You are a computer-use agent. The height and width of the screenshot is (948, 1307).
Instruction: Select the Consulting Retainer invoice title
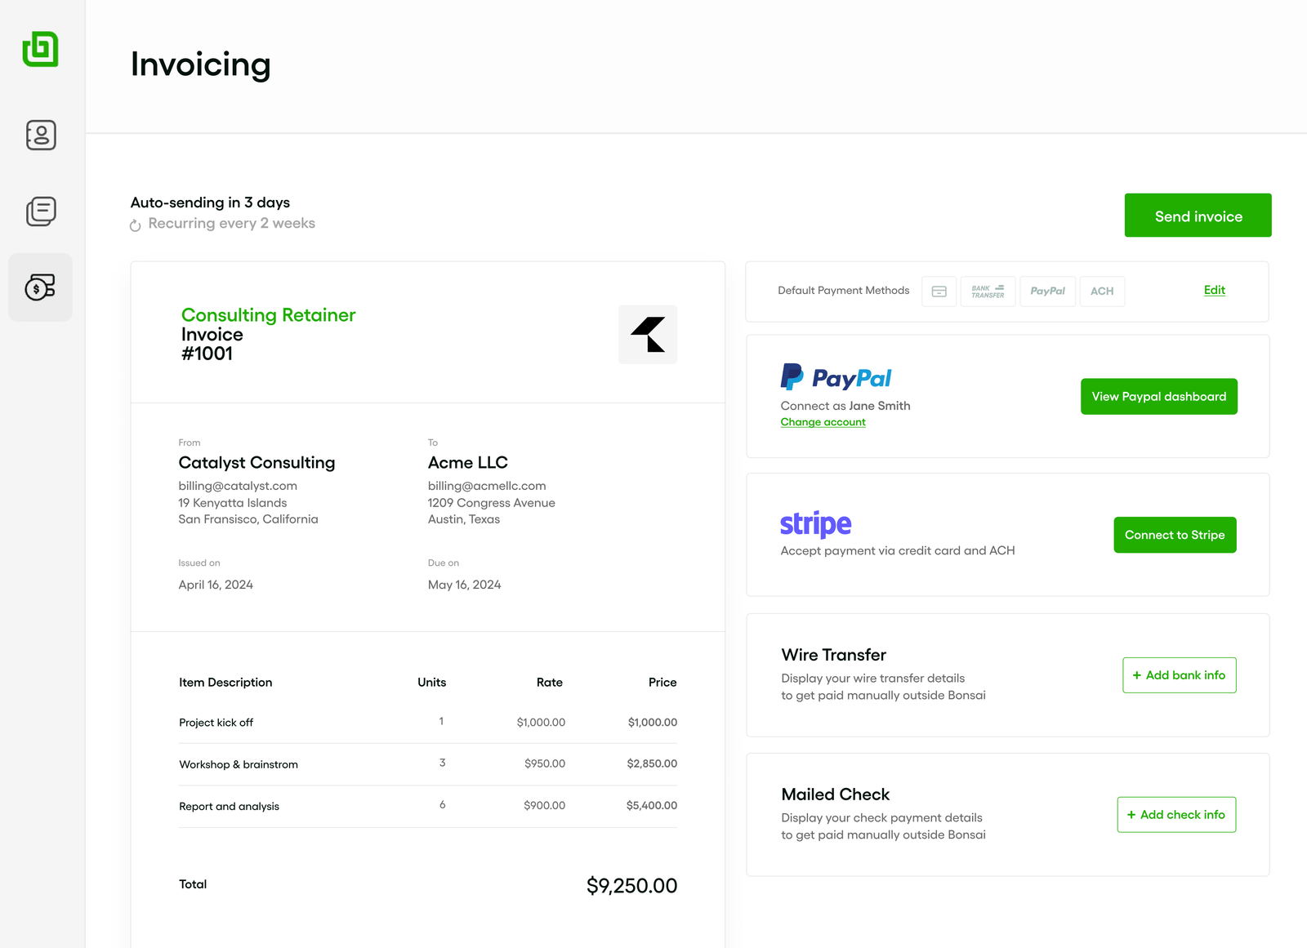(x=269, y=314)
